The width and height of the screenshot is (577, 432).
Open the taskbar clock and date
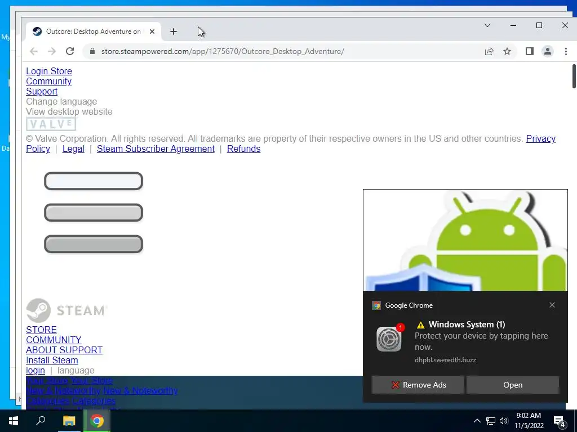[529, 421]
